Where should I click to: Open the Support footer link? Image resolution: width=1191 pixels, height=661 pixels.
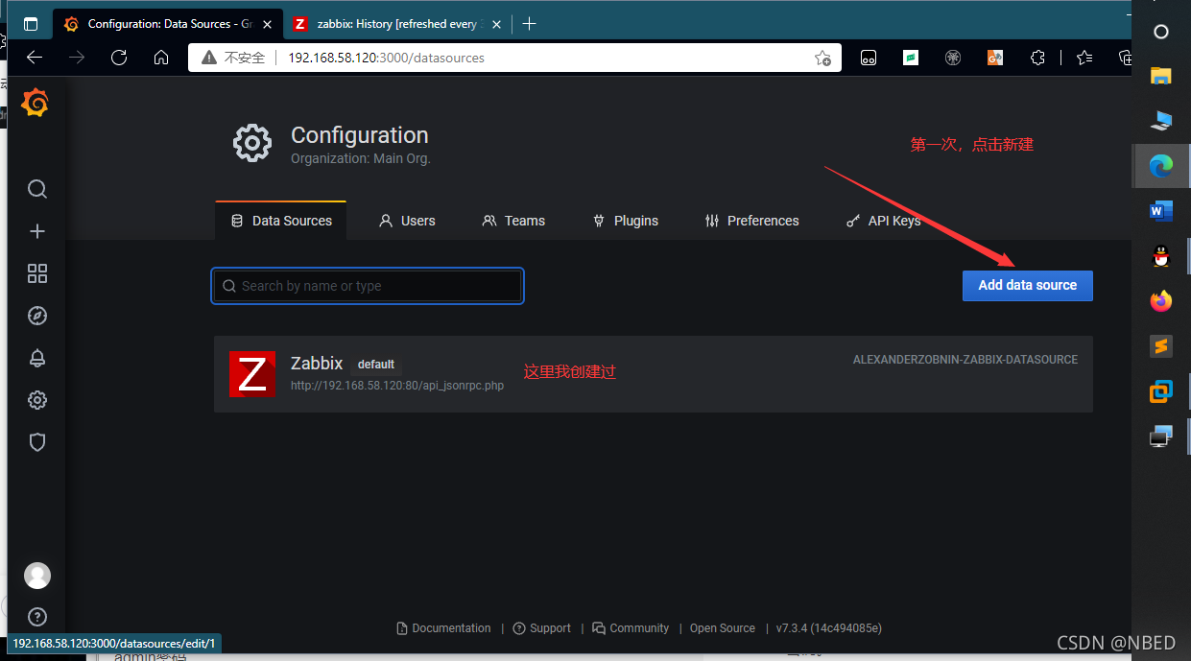(542, 628)
